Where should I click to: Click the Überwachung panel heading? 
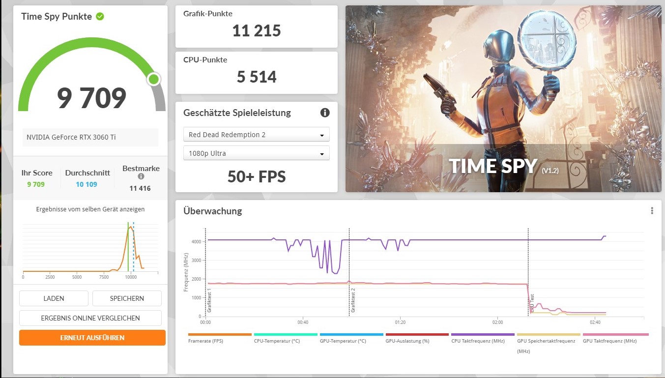(212, 211)
